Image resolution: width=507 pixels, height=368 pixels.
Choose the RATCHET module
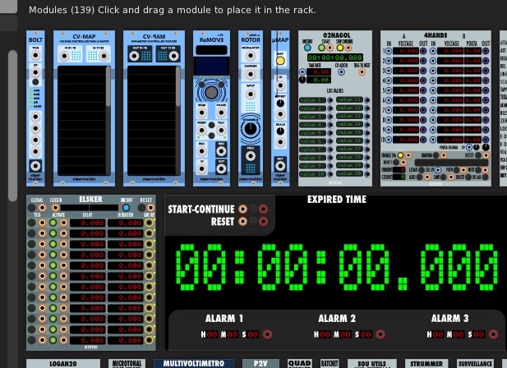pos(330,363)
